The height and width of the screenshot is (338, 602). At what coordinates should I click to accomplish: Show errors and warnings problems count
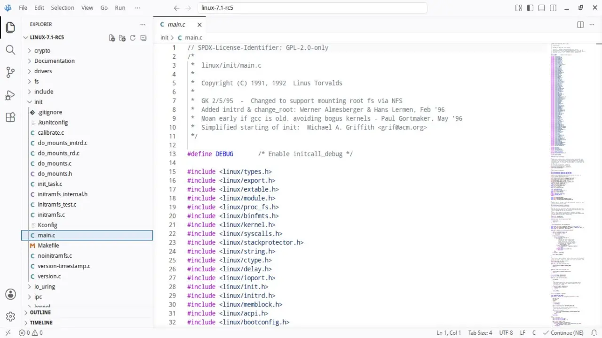(x=31, y=333)
